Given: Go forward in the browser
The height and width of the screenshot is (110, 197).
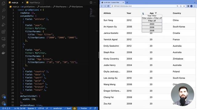Looking at the screenshot, I should click(105, 6).
